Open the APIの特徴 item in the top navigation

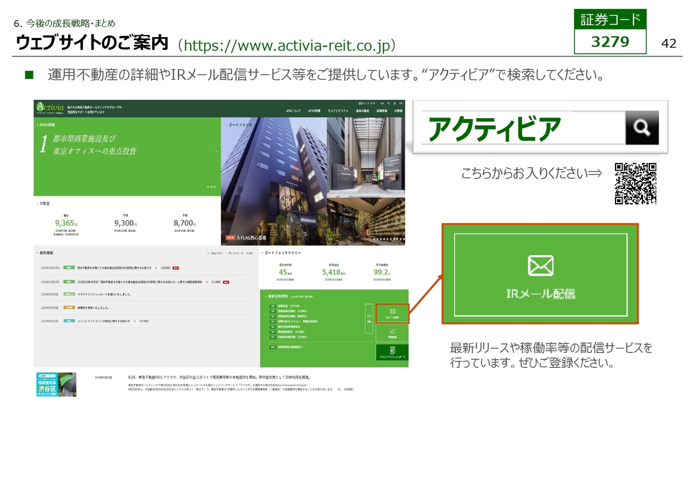314,111
